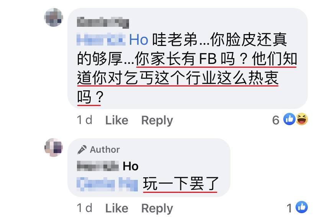This screenshot has width=317, height=217.
Task: Click the '1 d' timestamp of the Author reply
Action: pos(85,208)
